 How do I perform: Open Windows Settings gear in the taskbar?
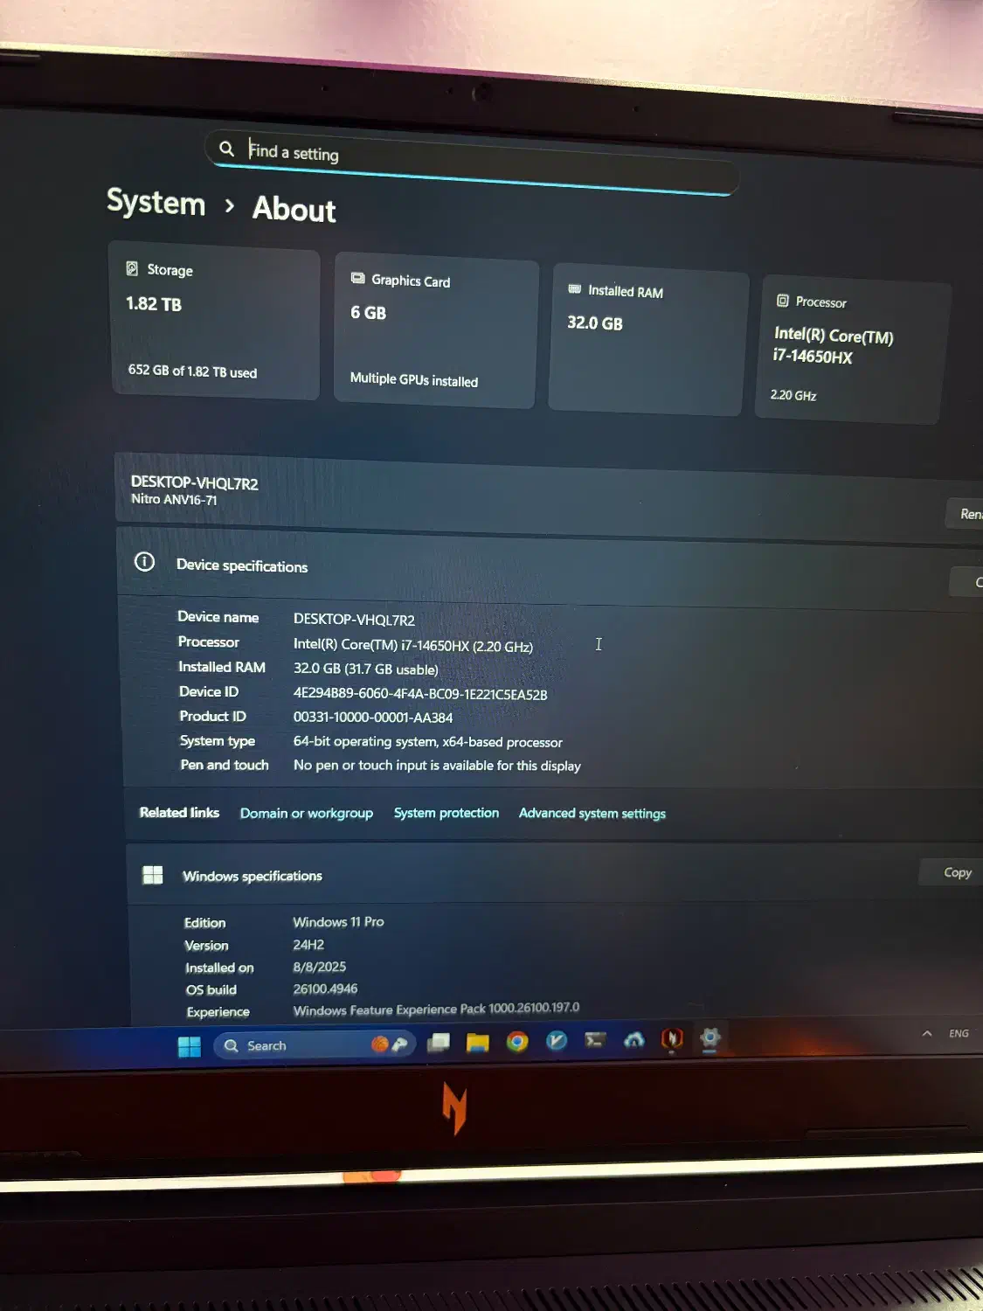click(x=710, y=1040)
